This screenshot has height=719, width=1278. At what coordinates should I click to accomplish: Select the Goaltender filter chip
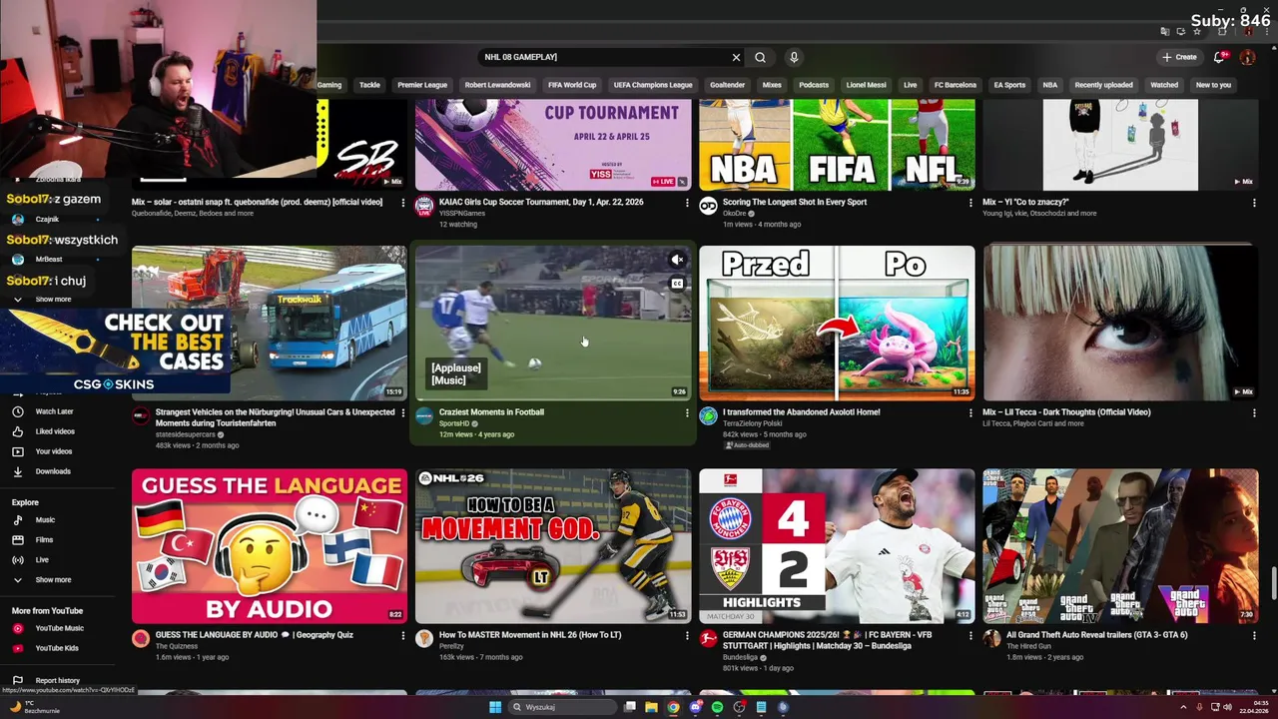click(727, 85)
